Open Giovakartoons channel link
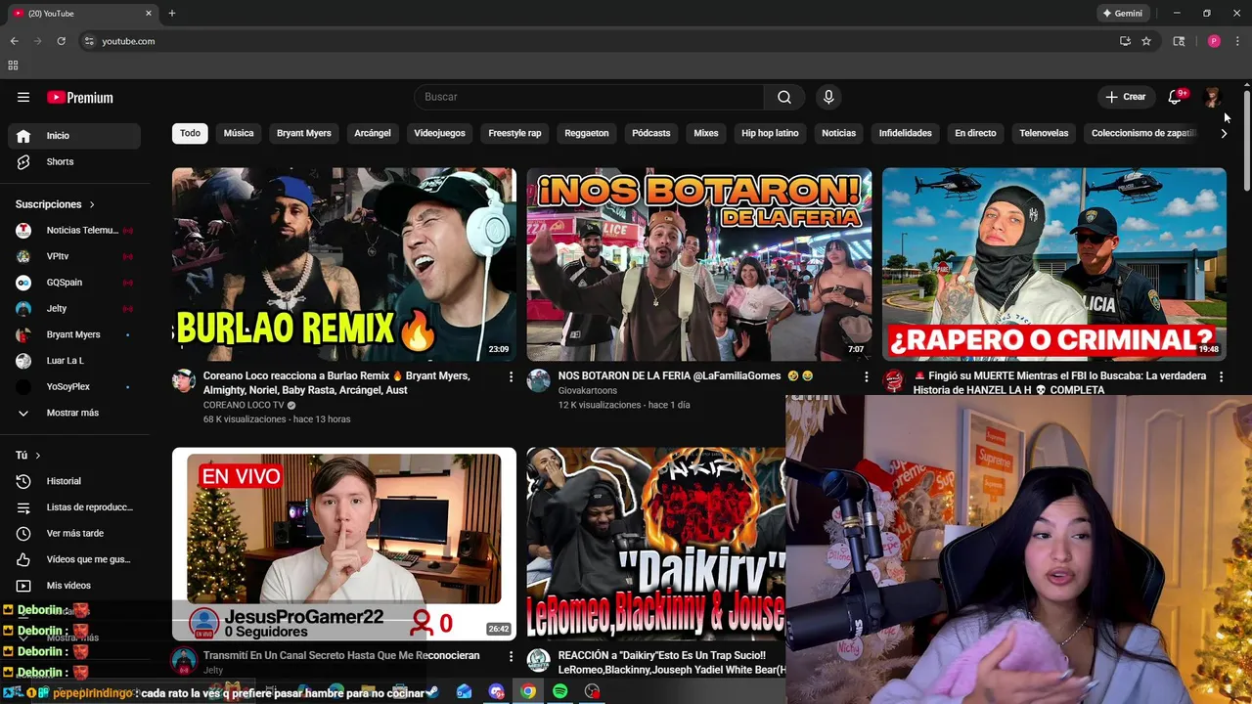Image resolution: width=1252 pixels, height=704 pixels. (x=588, y=390)
